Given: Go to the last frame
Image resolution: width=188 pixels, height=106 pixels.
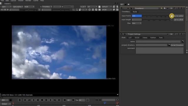Looking at the screenshot, I should (x=59, y=100).
